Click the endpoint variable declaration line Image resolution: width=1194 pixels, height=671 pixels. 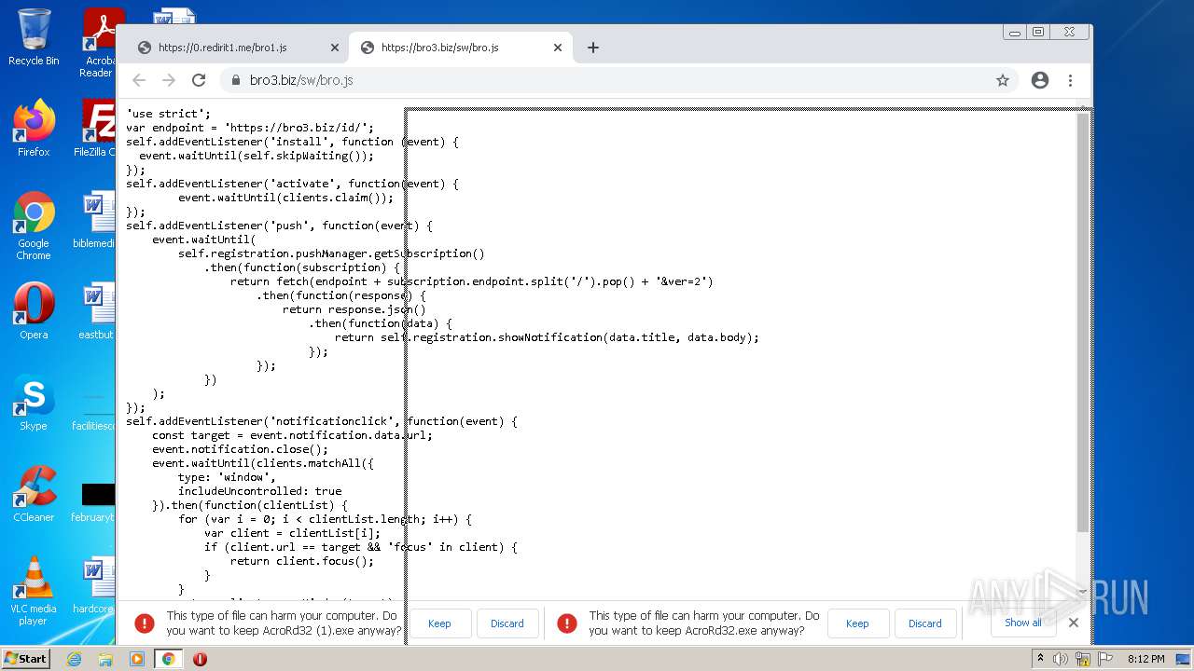point(250,128)
